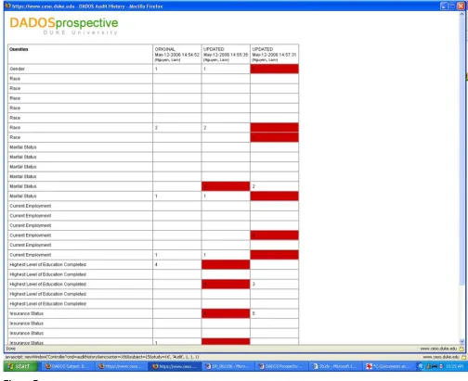This screenshot has height=381, width=468.
Task: Click the Firefox icon in the title bar
Action: point(7,6)
